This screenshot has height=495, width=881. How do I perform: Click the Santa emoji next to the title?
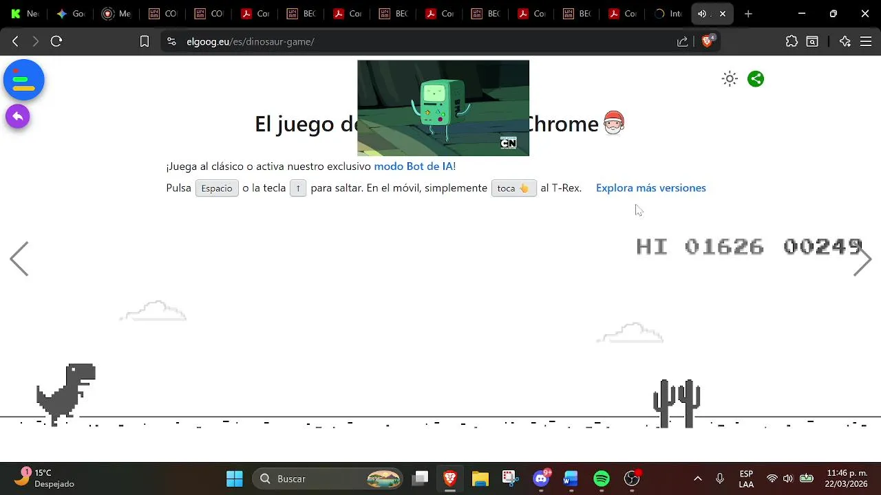coord(613,123)
